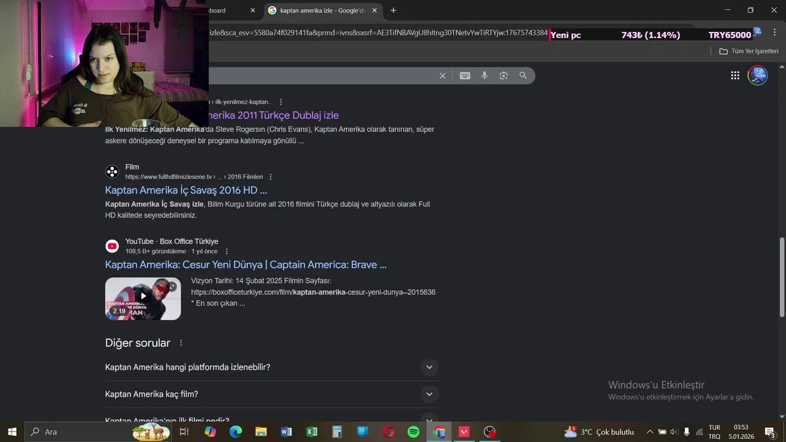The width and height of the screenshot is (786, 442).
Task: Open Opera browser from the taskbar
Action: [388, 432]
